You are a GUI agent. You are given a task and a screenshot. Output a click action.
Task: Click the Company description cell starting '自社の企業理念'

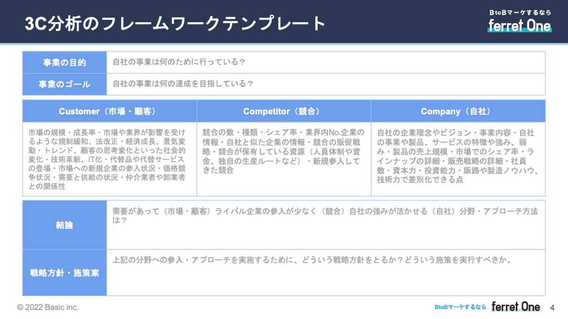458,159
